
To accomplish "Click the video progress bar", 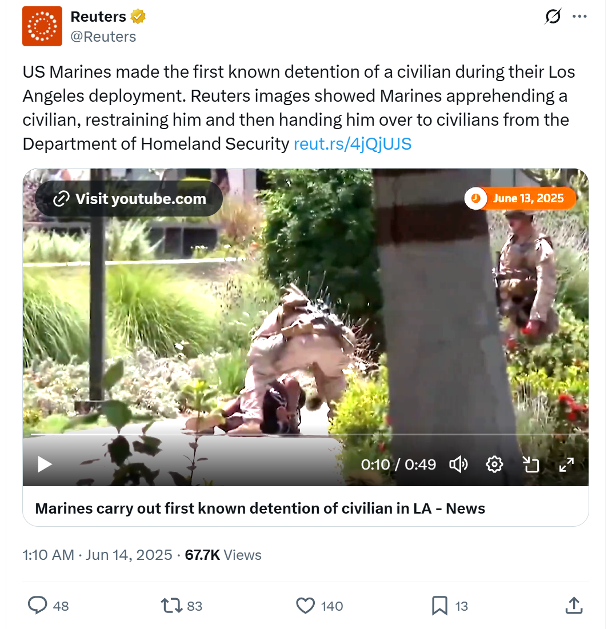I will [305, 434].
